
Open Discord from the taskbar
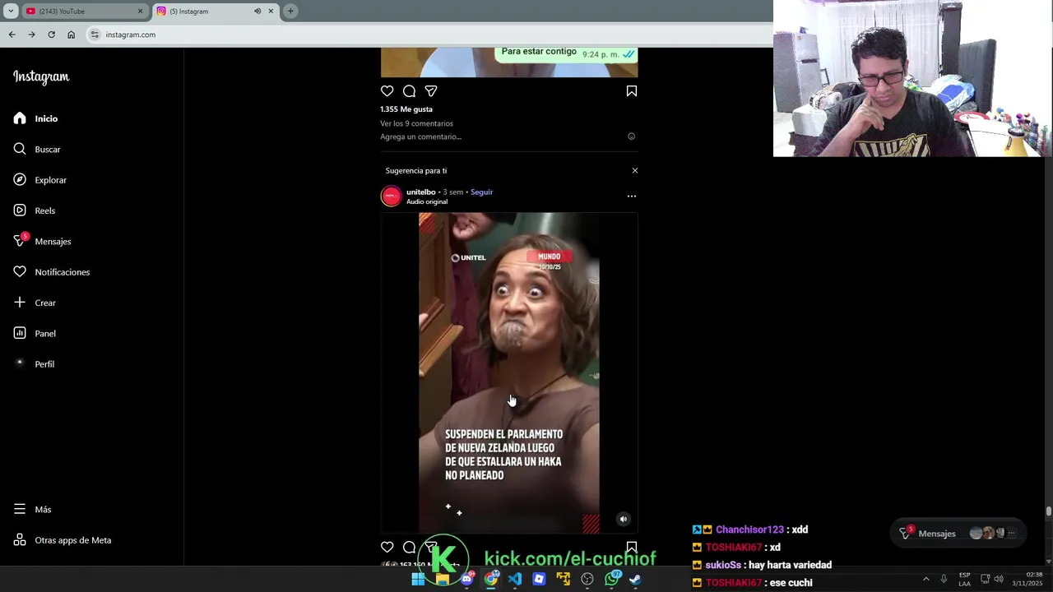tap(466, 579)
